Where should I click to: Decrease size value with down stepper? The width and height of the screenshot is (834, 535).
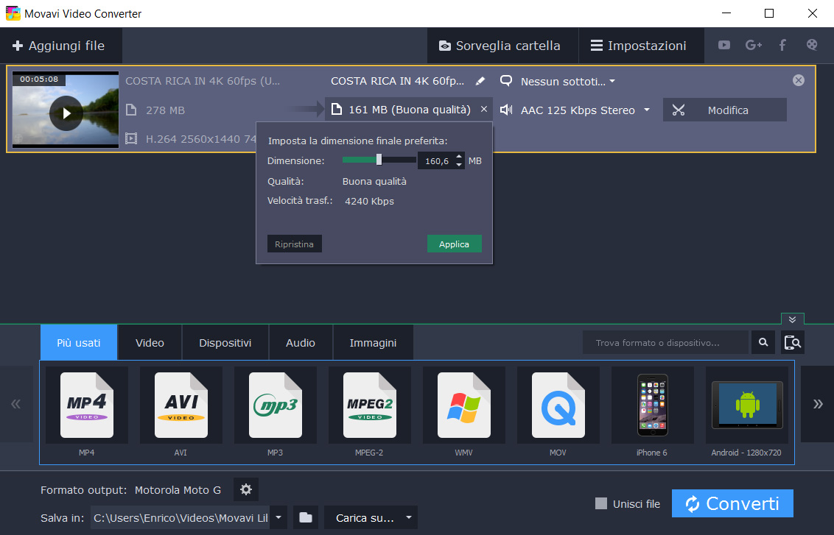[x=459, y=165]
